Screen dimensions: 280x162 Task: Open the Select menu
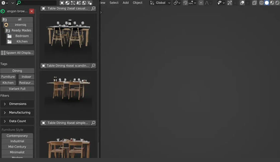pyautogui.click(x=114, y=3)
